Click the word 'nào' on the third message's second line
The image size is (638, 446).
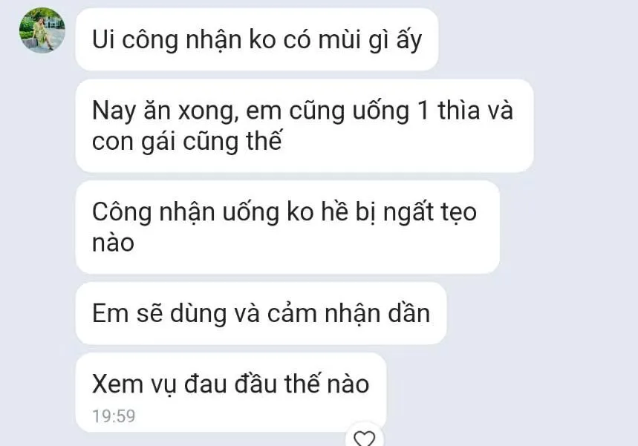click(113, 243)
